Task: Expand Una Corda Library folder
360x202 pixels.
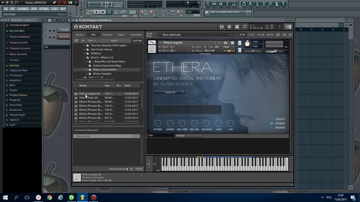Action: point(84,49)
